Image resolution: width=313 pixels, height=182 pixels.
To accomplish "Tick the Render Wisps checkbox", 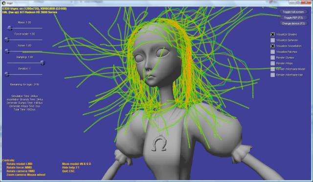I will pyautogui.click(x=273, y=63).
